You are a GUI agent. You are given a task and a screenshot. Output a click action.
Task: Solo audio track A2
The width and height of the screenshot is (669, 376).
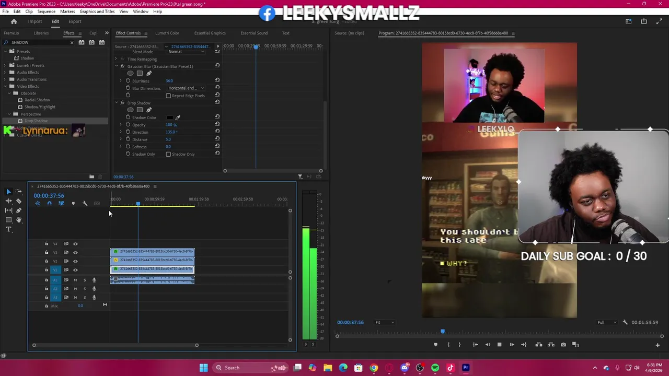85,288
